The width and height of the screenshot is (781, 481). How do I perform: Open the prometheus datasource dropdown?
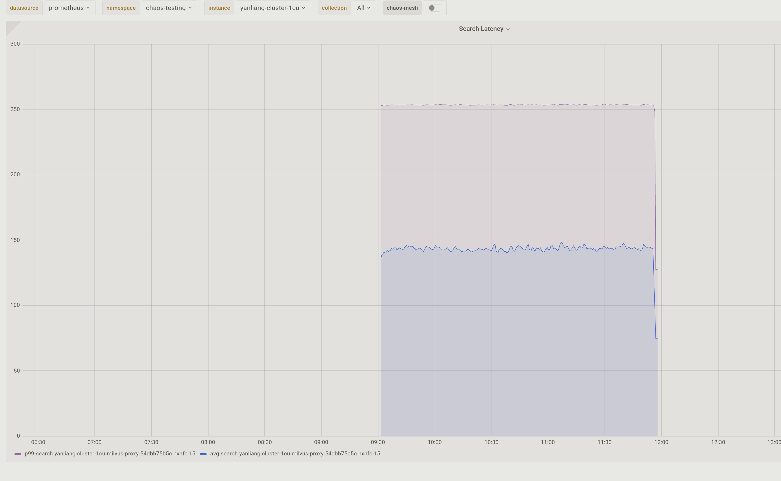click(x=70, y=8)
